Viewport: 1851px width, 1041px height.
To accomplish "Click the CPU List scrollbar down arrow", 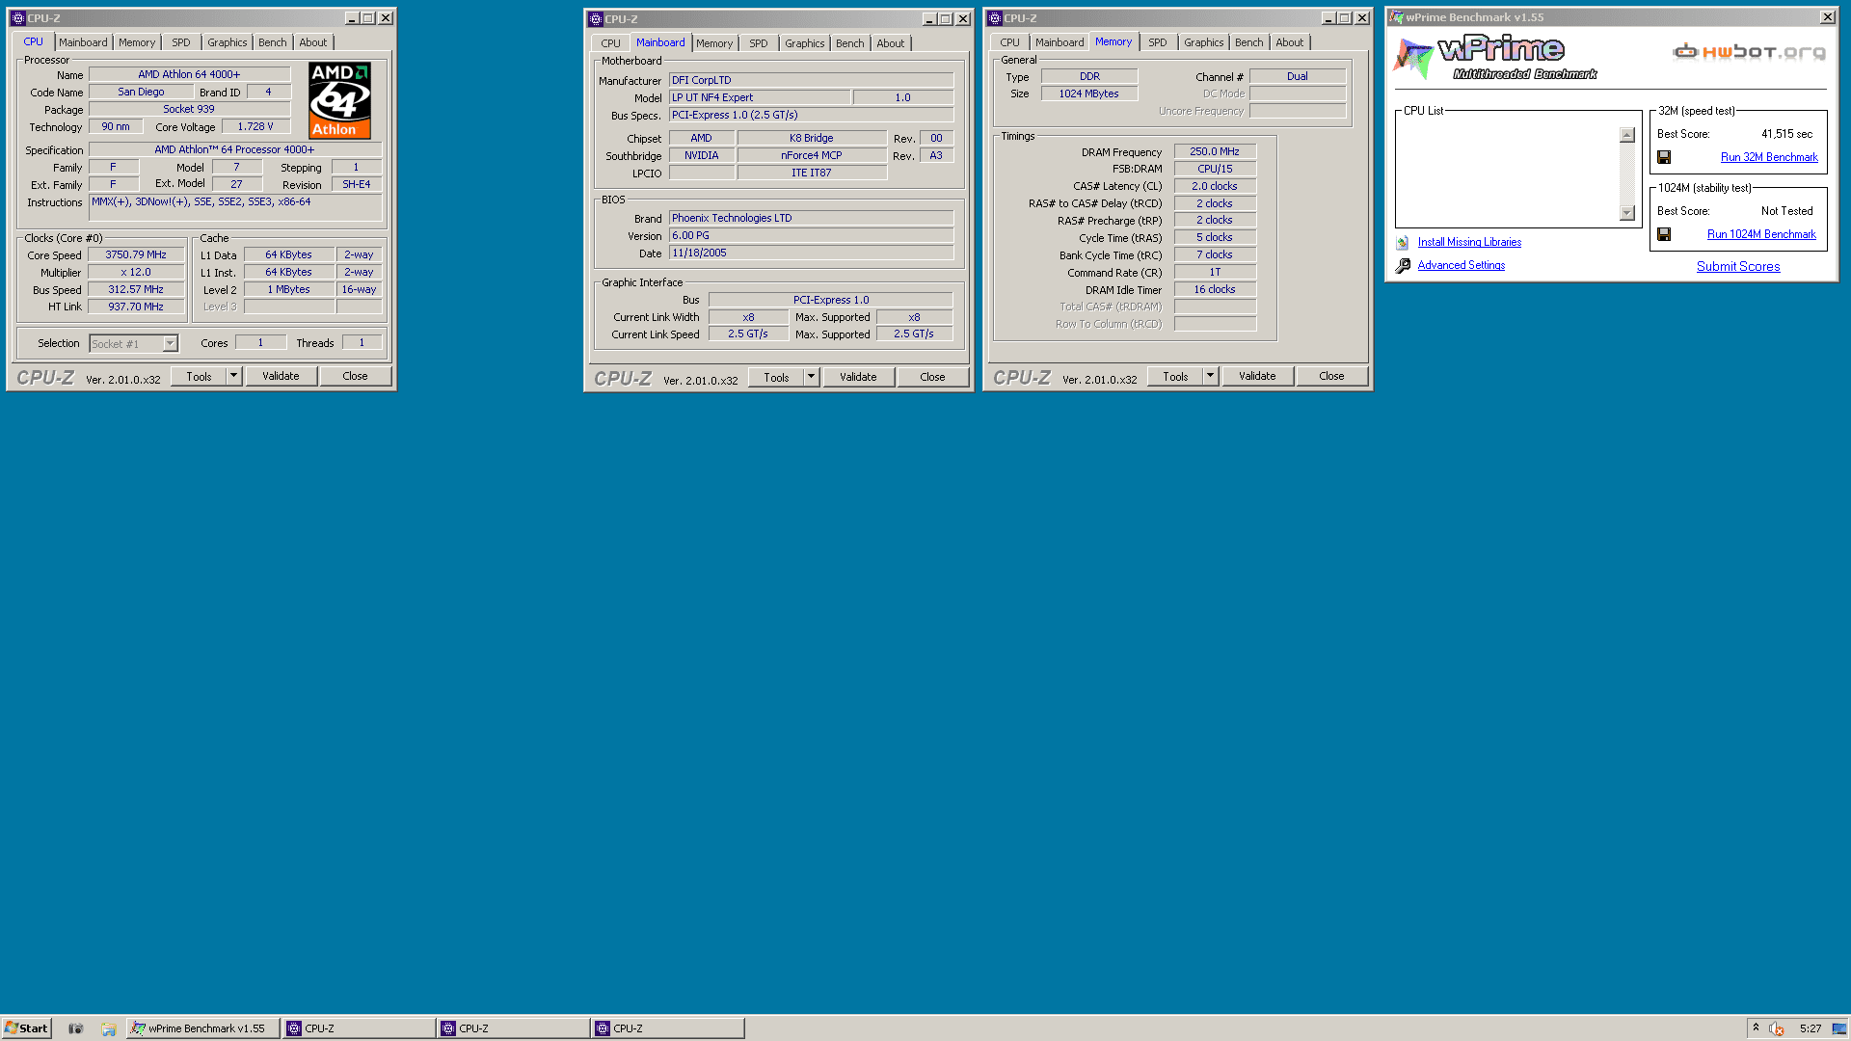I will point(1627,213).
